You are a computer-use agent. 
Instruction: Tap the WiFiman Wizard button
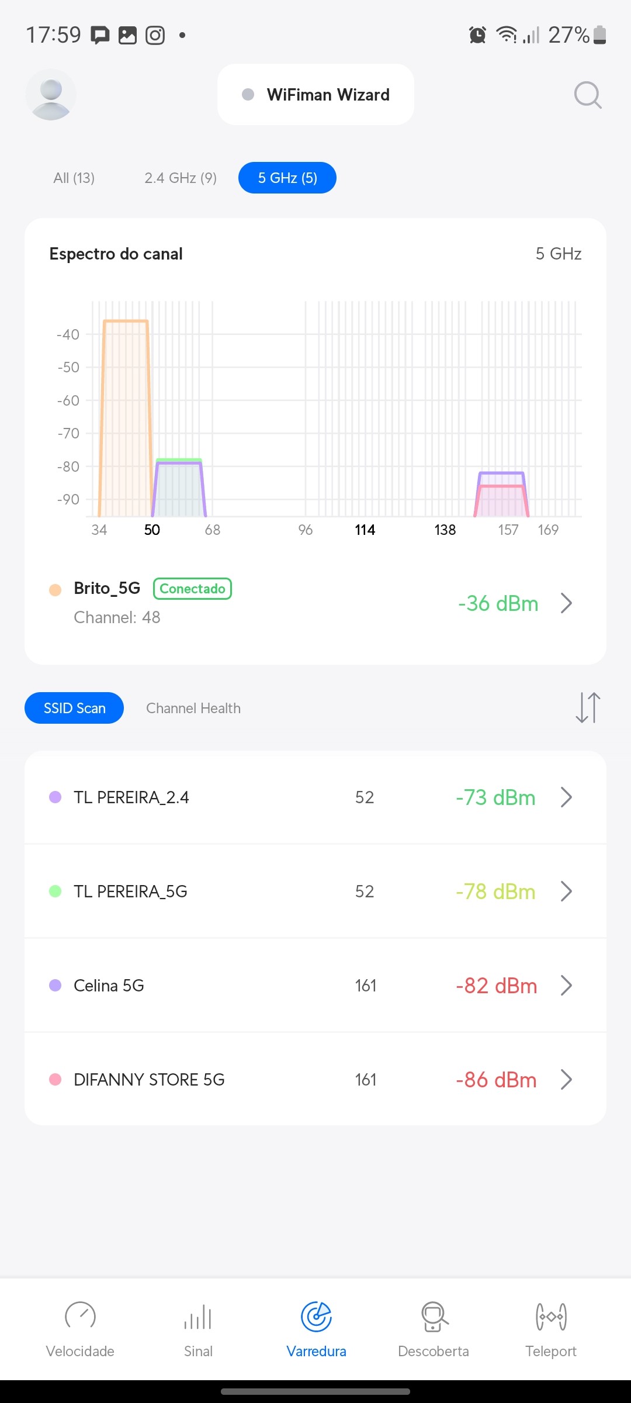tap(316, 95)
